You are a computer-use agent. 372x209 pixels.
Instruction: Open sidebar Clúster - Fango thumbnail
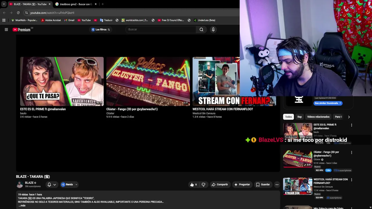click(298, 158)
